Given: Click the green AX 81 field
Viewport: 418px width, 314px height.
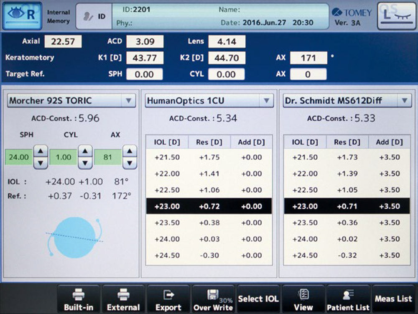Looking at the screenshot, I should click(108, 157).
